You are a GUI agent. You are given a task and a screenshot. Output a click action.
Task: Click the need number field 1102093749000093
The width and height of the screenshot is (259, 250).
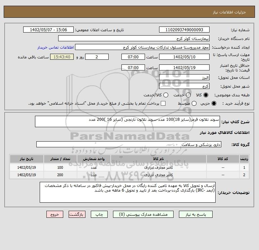184,30
